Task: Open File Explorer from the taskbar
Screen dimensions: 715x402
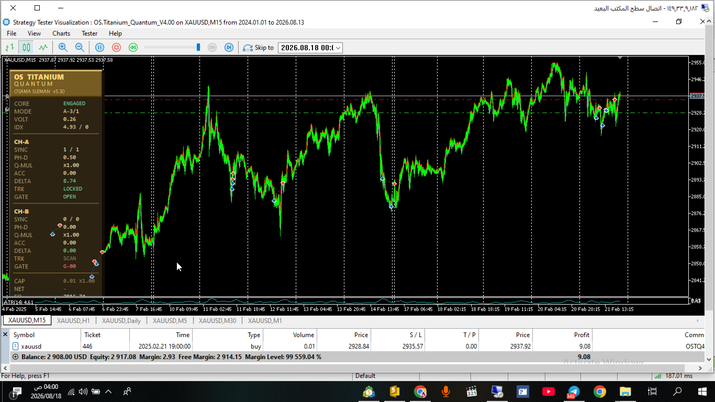Action: tap(625, 392)
